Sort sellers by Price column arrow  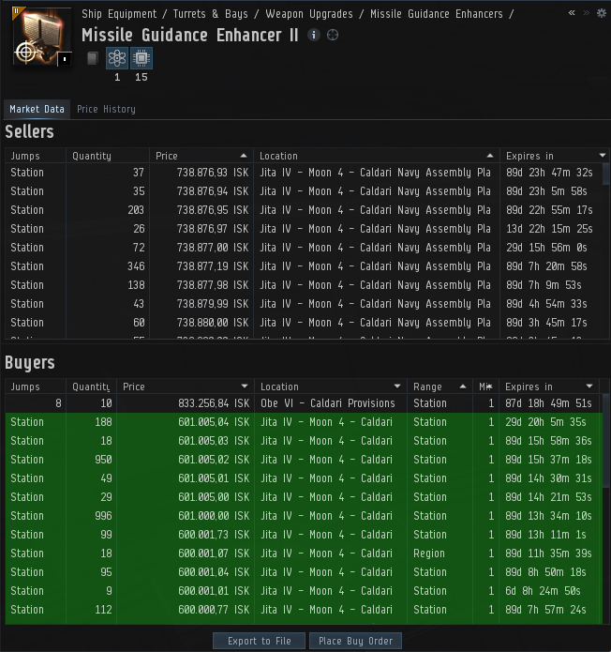(x=244, y=156)
